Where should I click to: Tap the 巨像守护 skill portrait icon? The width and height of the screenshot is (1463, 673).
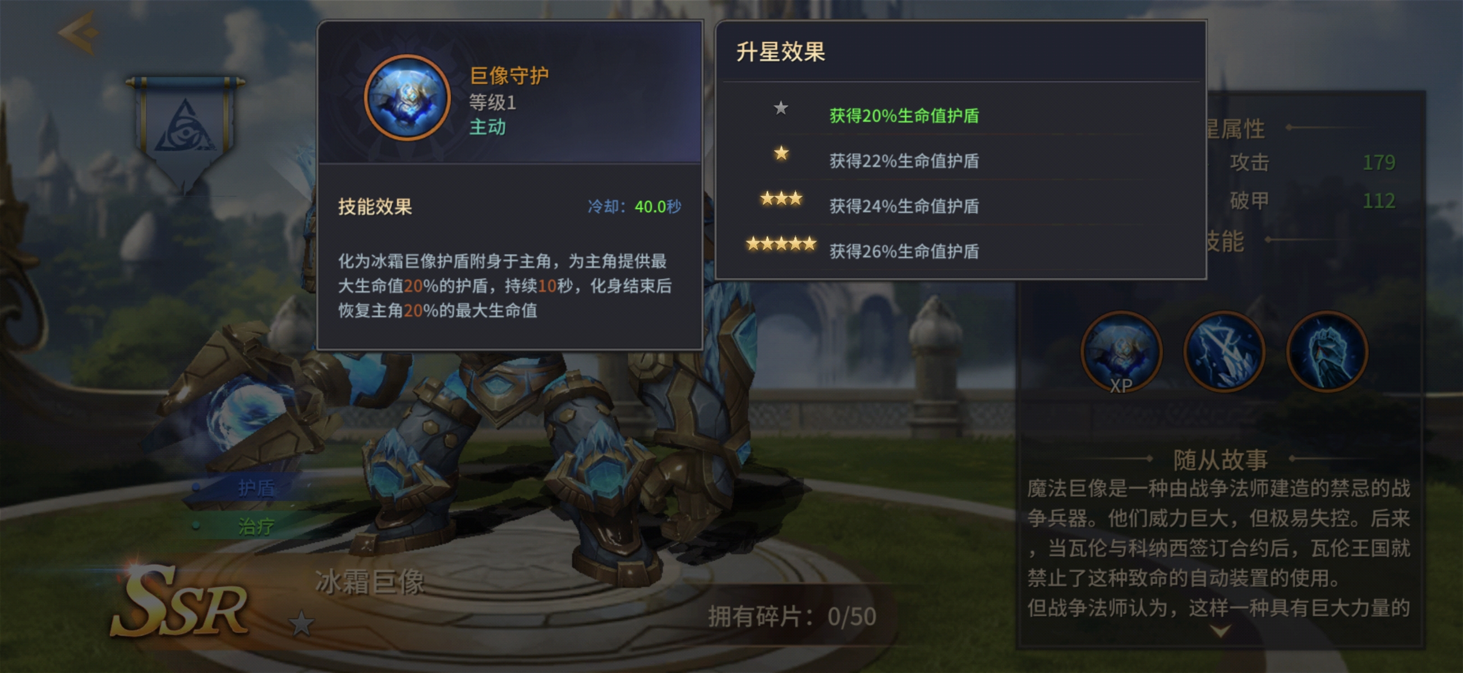click(407, 98)
